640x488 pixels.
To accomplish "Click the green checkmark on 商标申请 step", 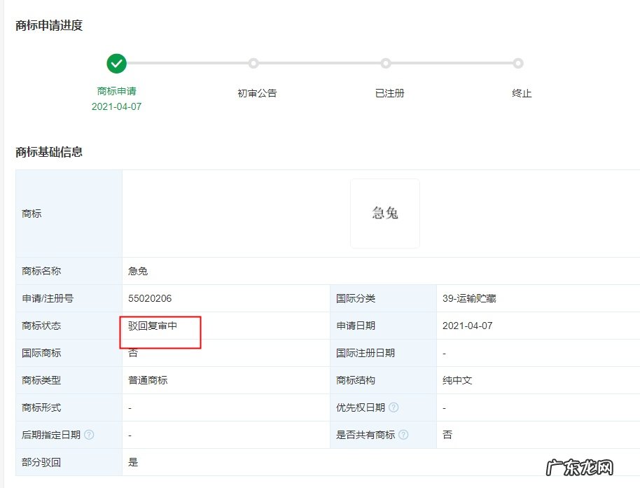I will tap(116, 63).
